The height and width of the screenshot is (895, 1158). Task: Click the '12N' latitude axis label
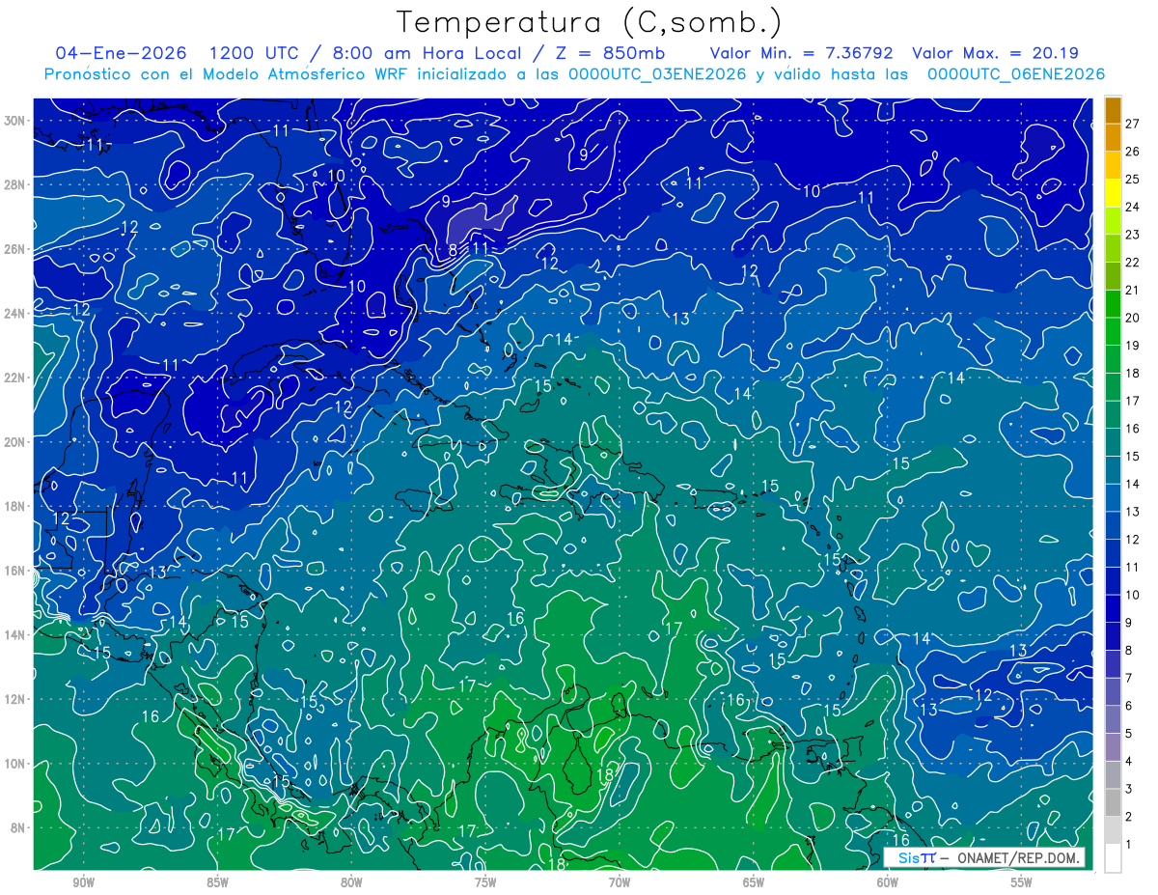(15, 699)
